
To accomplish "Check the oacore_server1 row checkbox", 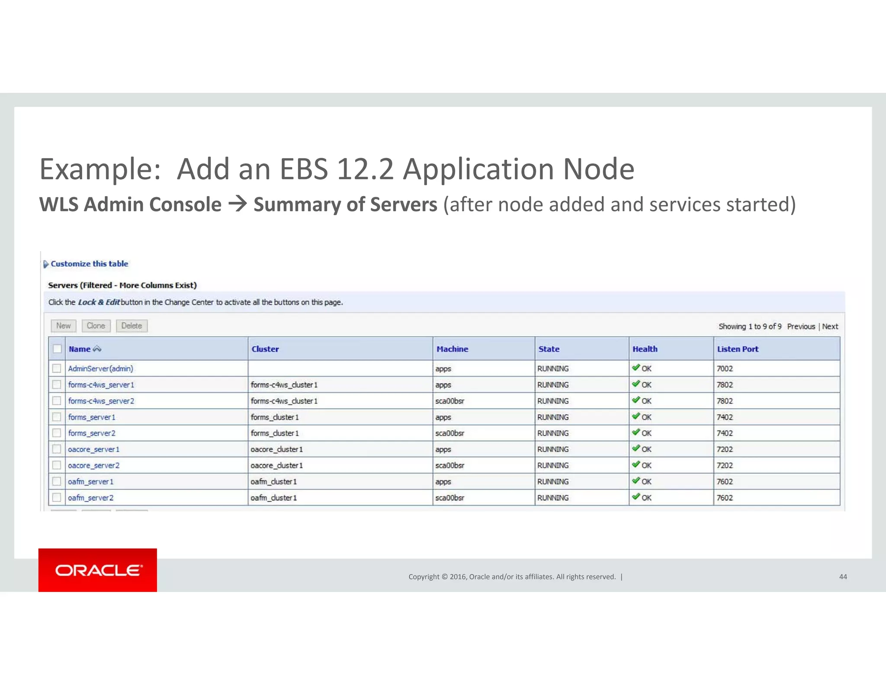I will coord(57,449).
